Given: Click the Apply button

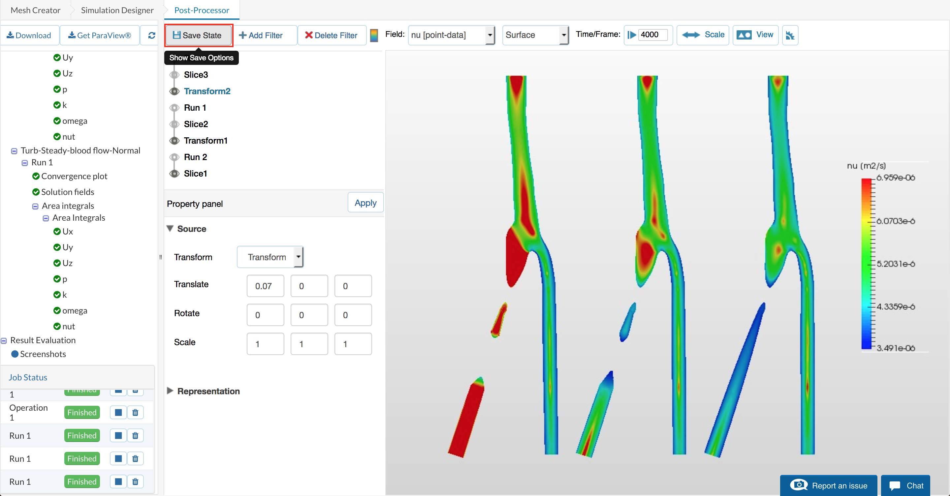Looking at the screenshot, I should pos(365,203).
